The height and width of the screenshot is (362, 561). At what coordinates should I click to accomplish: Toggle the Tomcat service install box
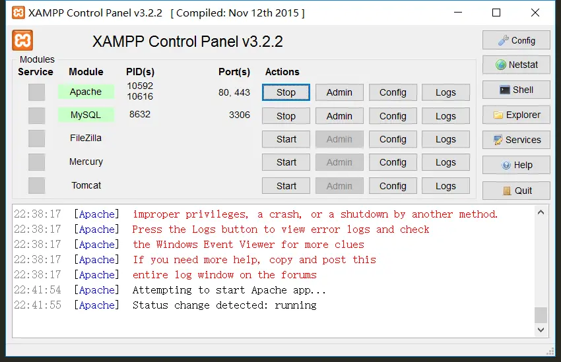click(x=36, y=185)
